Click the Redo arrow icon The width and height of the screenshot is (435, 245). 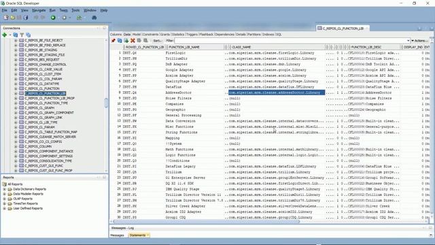43,18
